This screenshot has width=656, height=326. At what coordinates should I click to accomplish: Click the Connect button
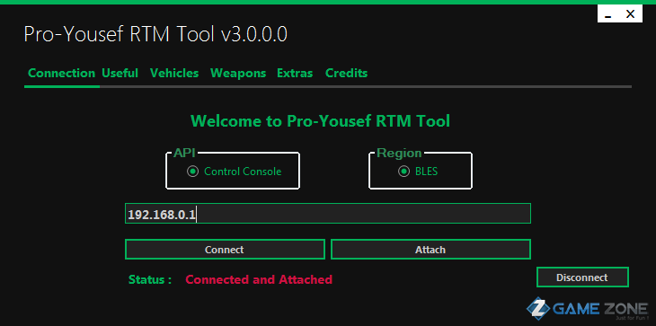(x=225, y=250)
